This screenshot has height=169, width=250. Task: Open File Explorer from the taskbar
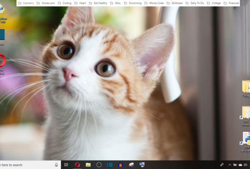tap(88, 165)
